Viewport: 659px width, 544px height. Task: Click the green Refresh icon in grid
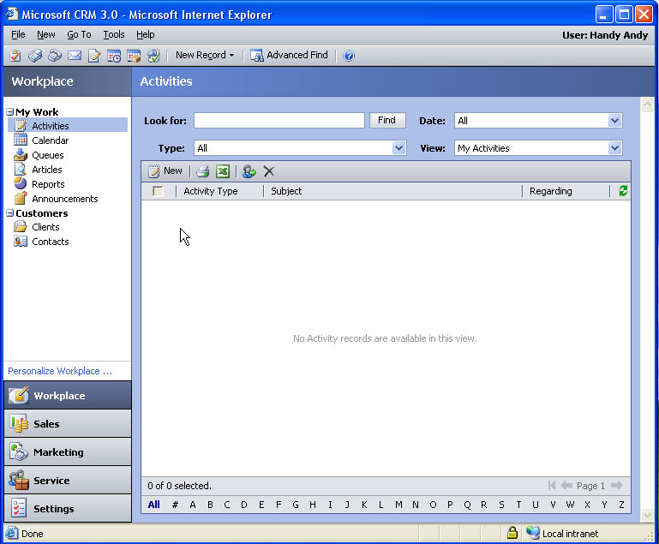pyautogui.click(x=623, y=191)
